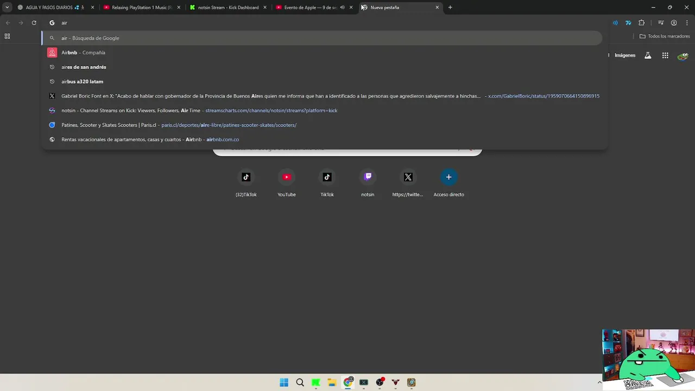Screen dimensions: 695x391
Task: Open Windows Start menu
Action: (284, 382)
